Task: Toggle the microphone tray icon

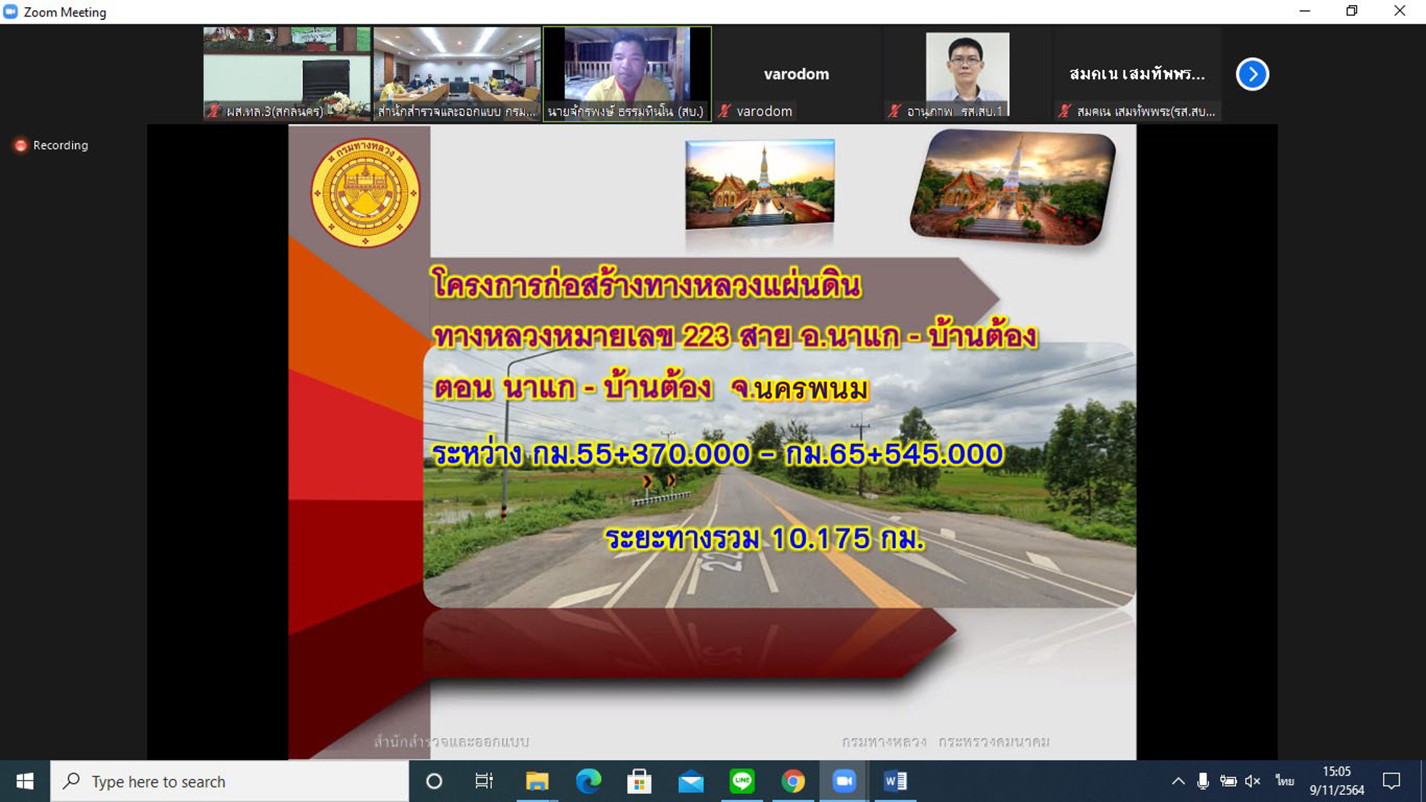Action: coord(1203,781)
